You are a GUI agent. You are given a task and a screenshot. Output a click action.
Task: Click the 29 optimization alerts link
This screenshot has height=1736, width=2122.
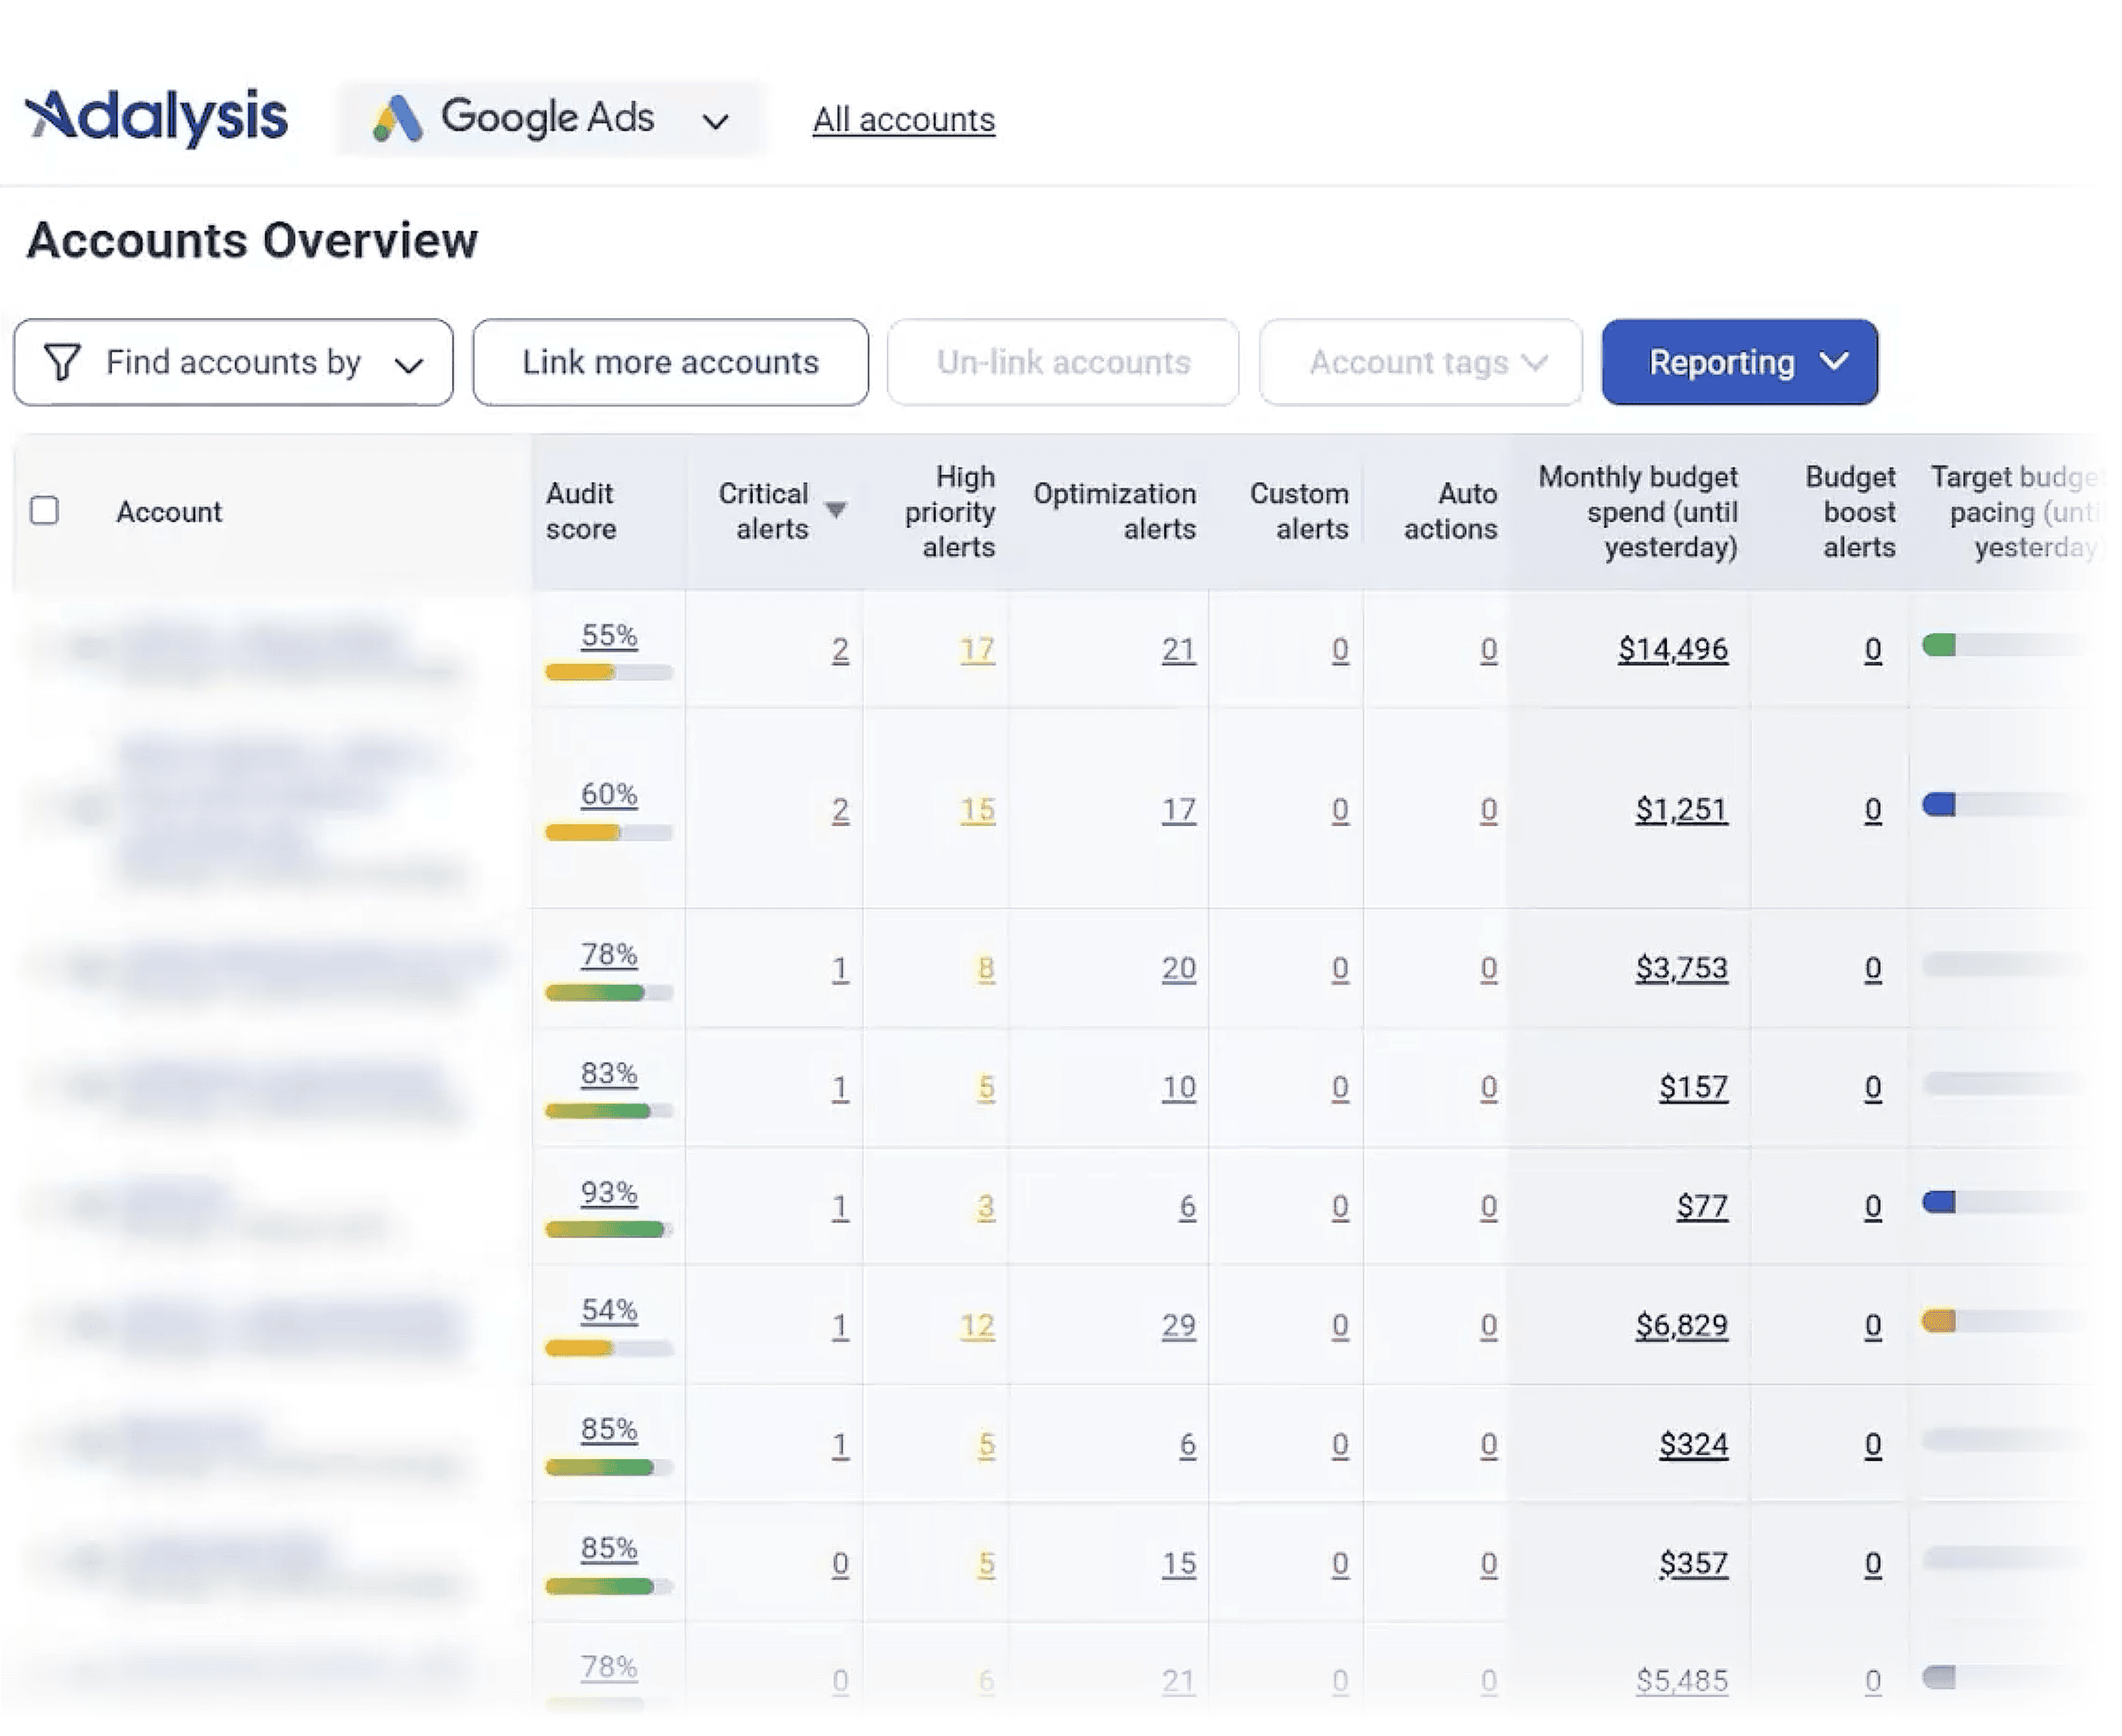click(x=1179, y=1325)
